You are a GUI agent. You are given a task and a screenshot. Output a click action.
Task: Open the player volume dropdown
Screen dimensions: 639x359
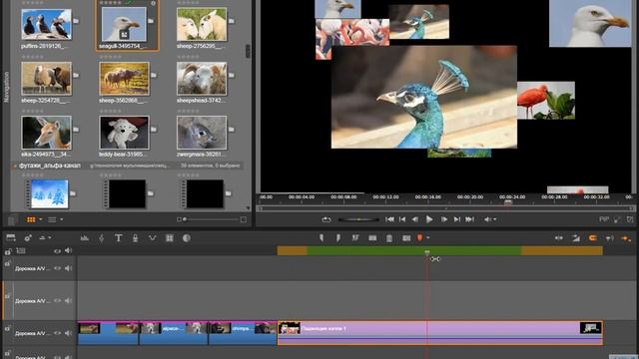tap(490, 219)
